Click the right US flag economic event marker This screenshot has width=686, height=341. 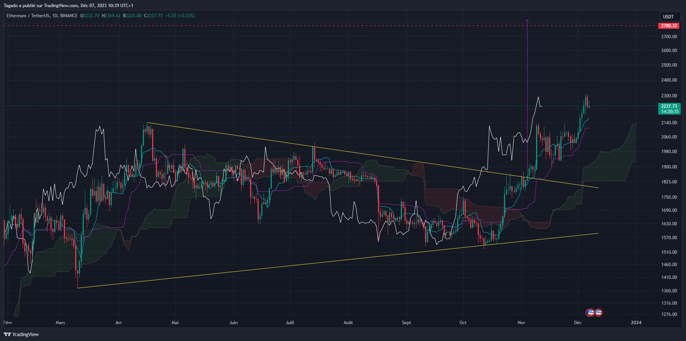point(599,312)
